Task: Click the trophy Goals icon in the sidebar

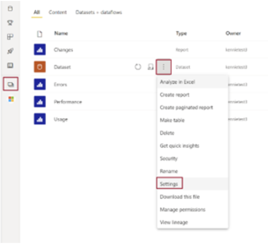Action: (x=10, y=23)
